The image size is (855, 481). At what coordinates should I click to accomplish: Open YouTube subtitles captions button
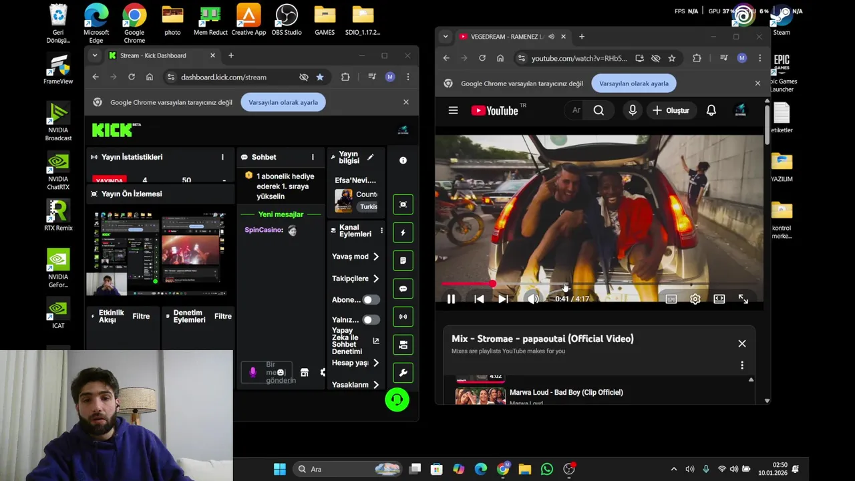tap(671, 299)
